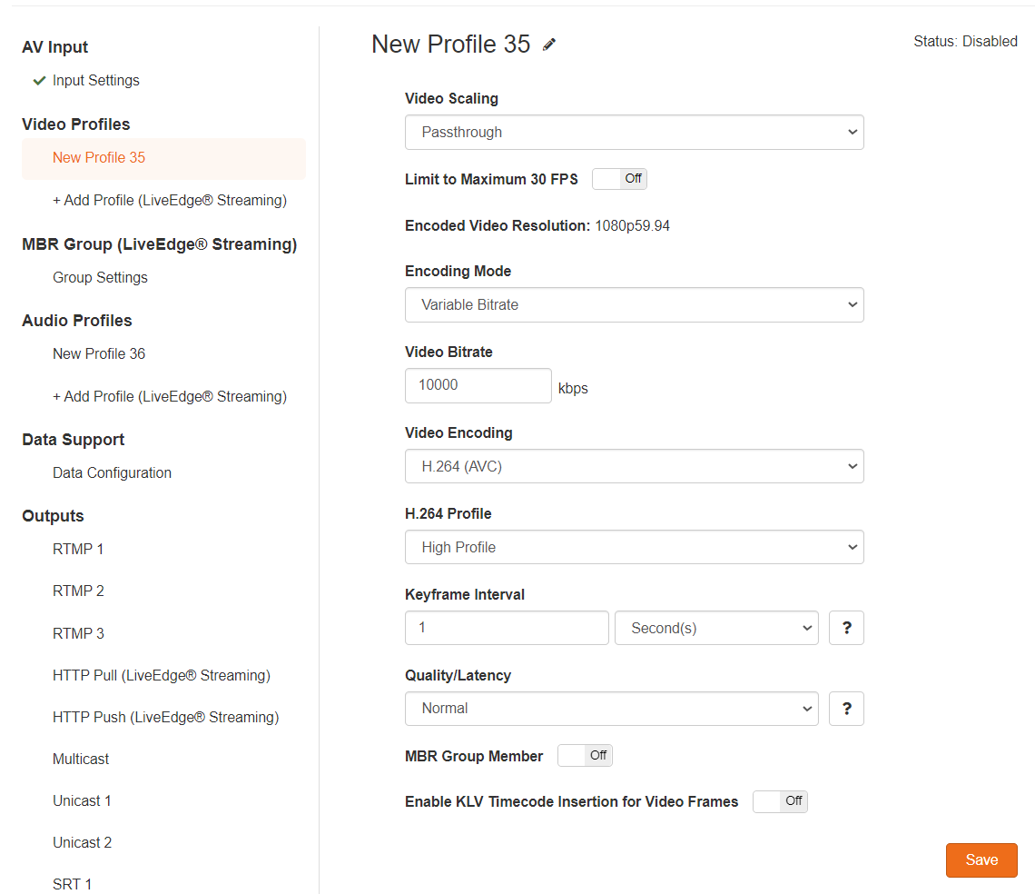This screenshot has height=894, width=1035.
Task: Open the Quality/Latency Normal dropdown
Action: [611, 709]
